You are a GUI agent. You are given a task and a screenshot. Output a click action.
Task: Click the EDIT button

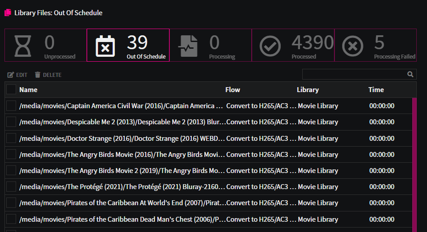[17, 75]
